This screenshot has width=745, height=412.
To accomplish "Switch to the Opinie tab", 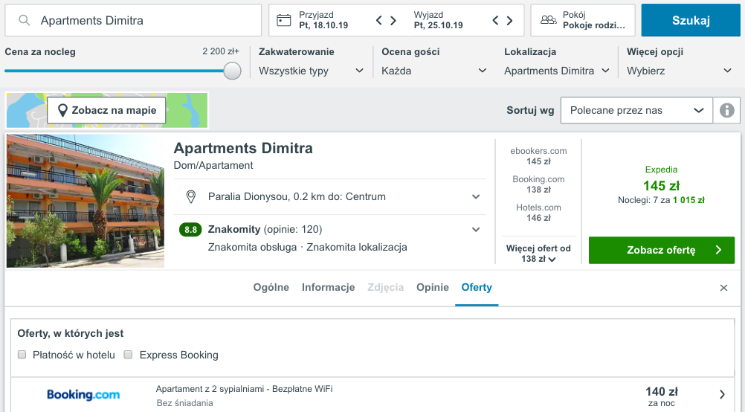I will 433,288.
